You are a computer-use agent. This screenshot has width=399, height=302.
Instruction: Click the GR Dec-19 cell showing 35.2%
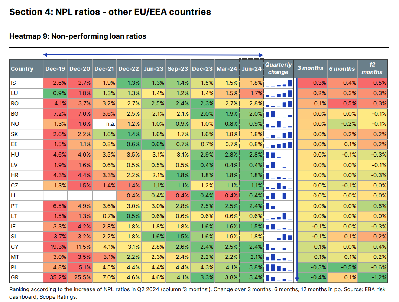coord(55,277)
